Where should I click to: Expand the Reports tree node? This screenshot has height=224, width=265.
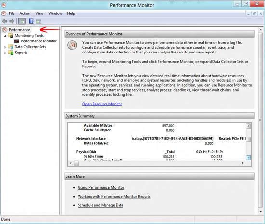pos(5,53)
